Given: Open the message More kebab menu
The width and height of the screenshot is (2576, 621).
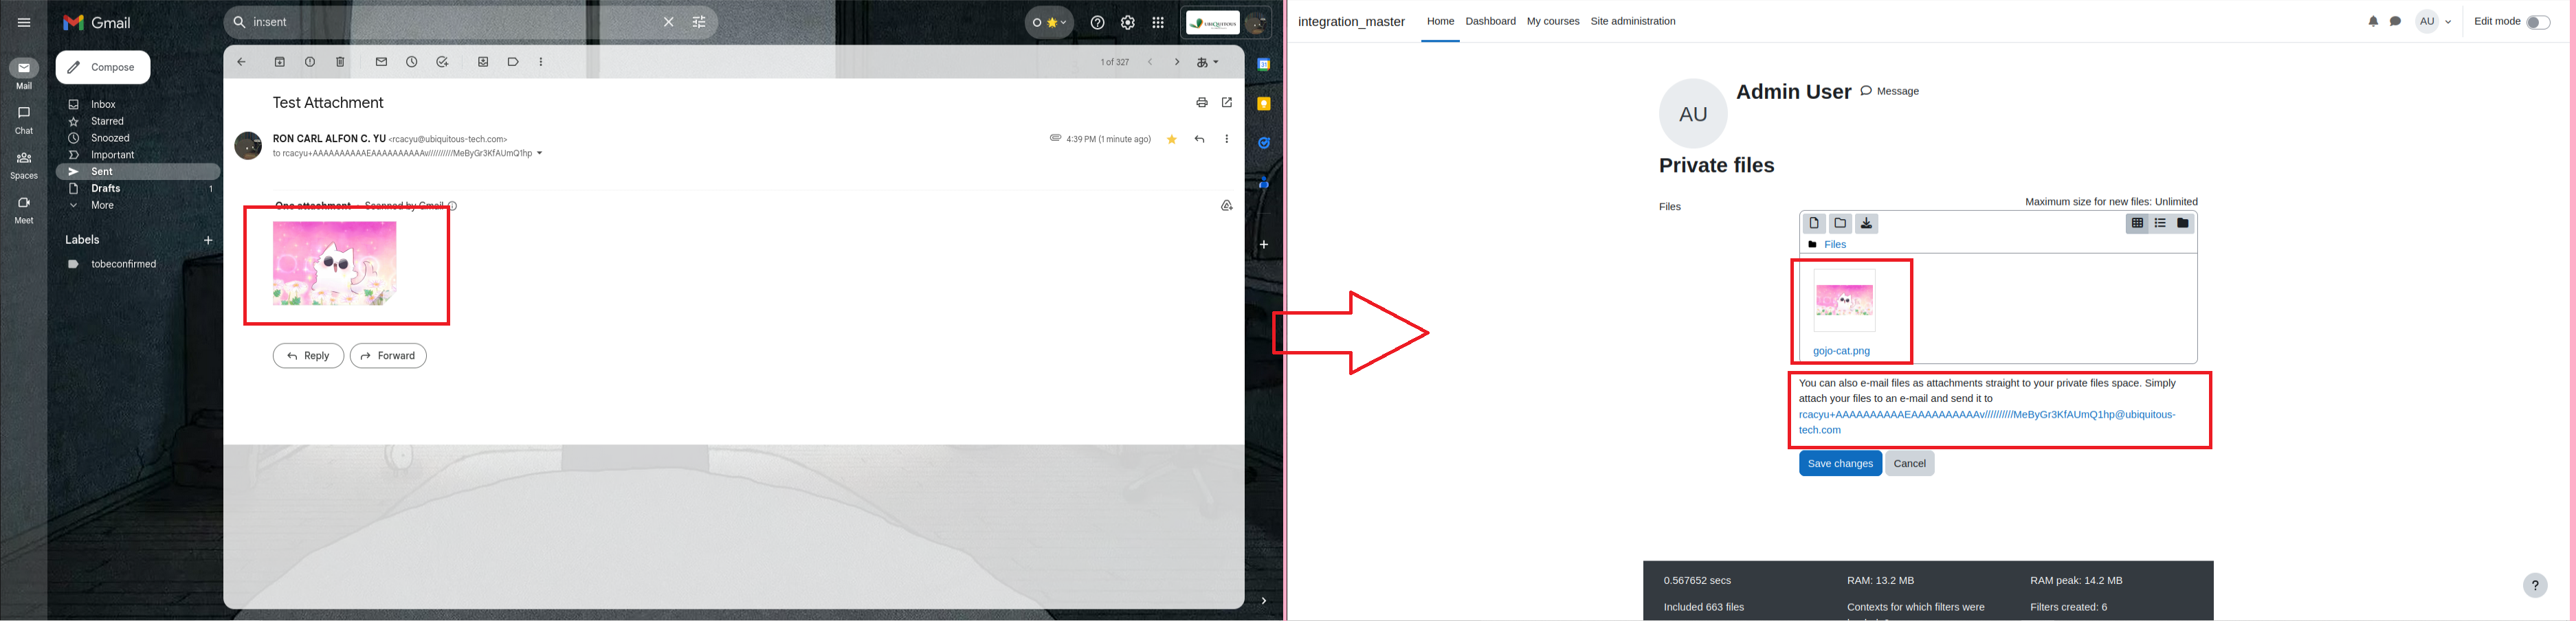Looking at the screenshot, I should pyautogui.click(x=1227, y=139).
